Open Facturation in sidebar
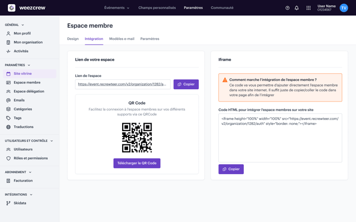Image resolution: width=356 pixels, height=222 pixels. (x=23, y=181)
